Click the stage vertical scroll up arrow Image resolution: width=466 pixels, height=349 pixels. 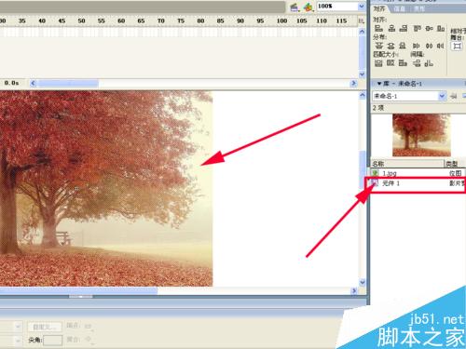(x=363, y=95)
